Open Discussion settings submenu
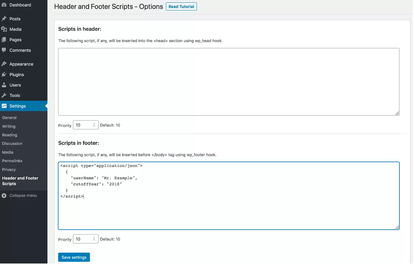The image size is (414, 265). coord(12,144)
